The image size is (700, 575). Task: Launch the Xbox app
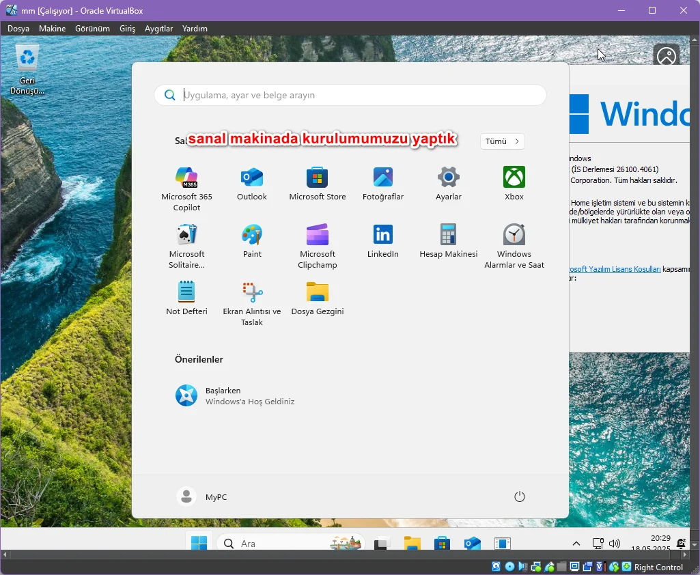514,183
